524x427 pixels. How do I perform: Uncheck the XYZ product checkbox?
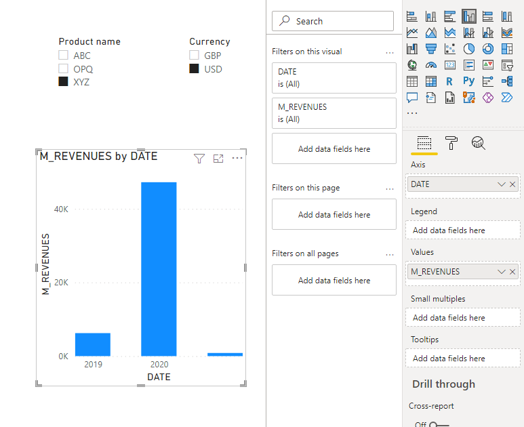point(63,81)
